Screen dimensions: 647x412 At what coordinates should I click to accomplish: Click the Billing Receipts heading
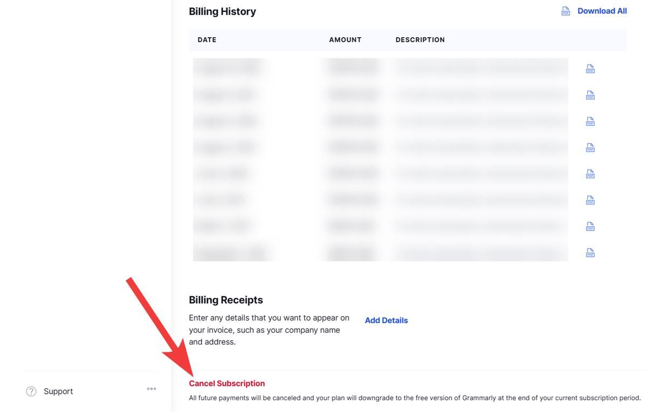pyautogui.click(x=225, y=300)
